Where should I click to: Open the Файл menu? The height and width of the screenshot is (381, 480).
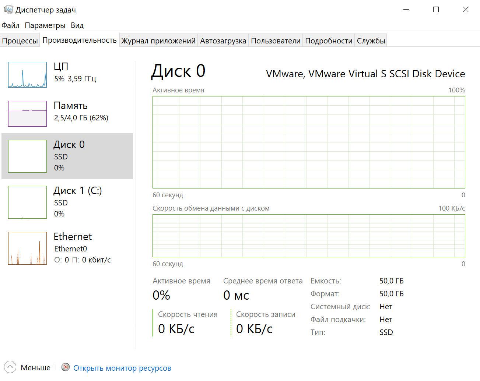coord(10,25)
